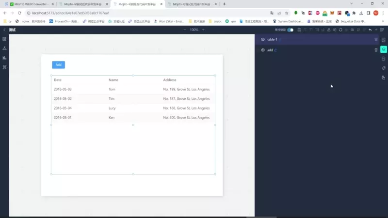Zoom in with the plus button beside 100%
Viewport: 388px width, 218px height.
click(203, 30)
